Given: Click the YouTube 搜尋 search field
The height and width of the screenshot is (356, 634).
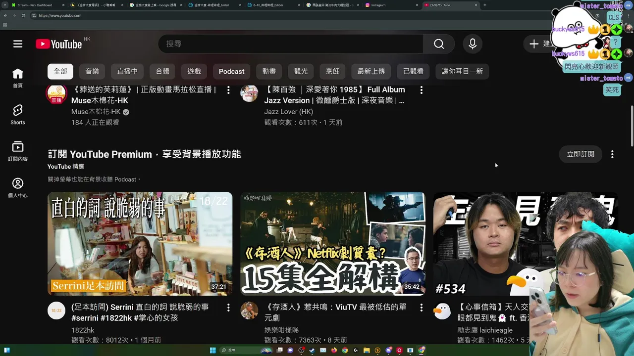Looking at the screenshot, I should pyautogui.click(x=291, y=44).
